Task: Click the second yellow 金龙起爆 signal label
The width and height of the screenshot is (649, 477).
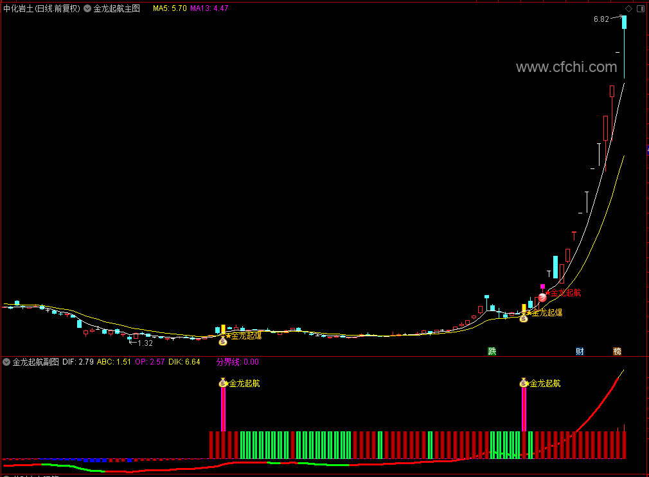Action: coord(547,312)
